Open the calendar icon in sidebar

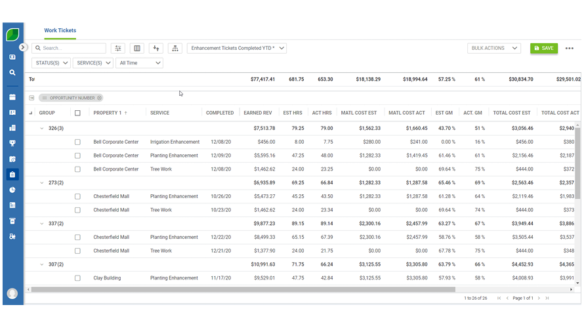point(12,97)
